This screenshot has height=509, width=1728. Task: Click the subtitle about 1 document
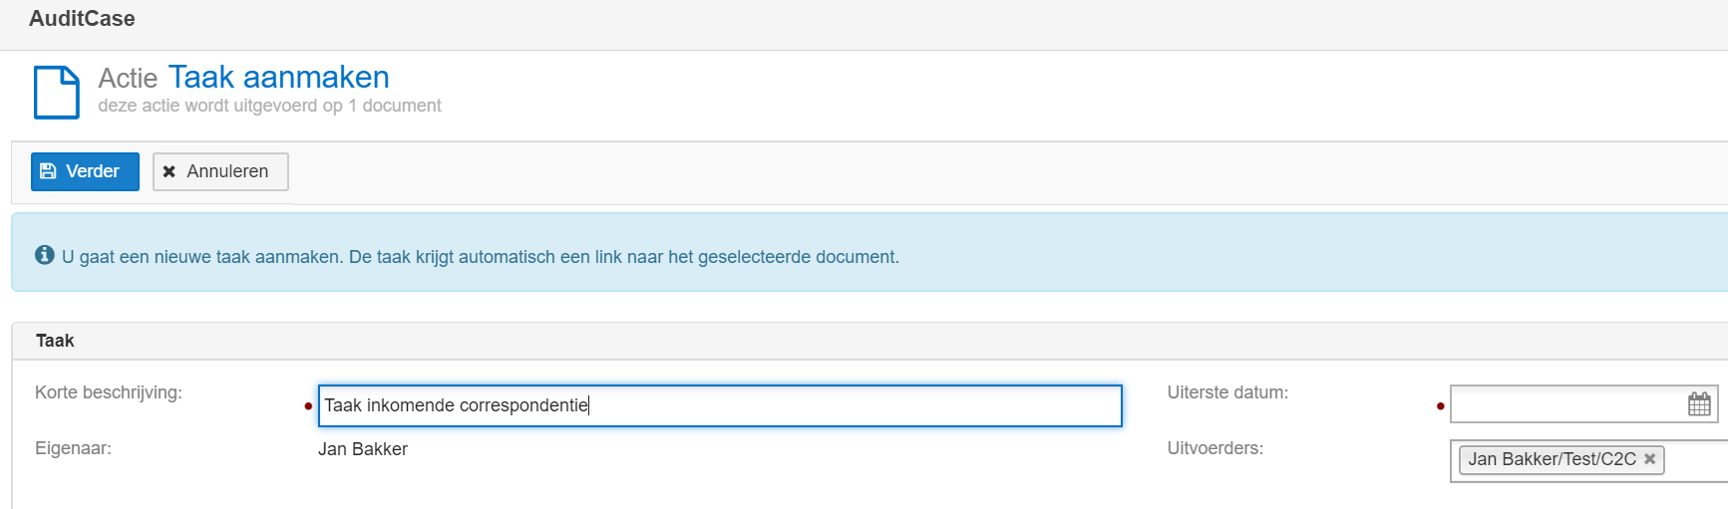point(269,106)
